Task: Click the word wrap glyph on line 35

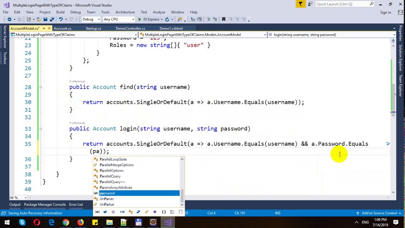Action: (388, 144)
